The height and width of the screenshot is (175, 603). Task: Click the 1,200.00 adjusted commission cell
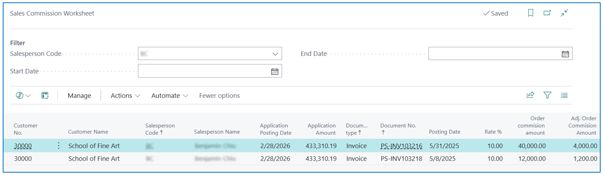point(585,159)
